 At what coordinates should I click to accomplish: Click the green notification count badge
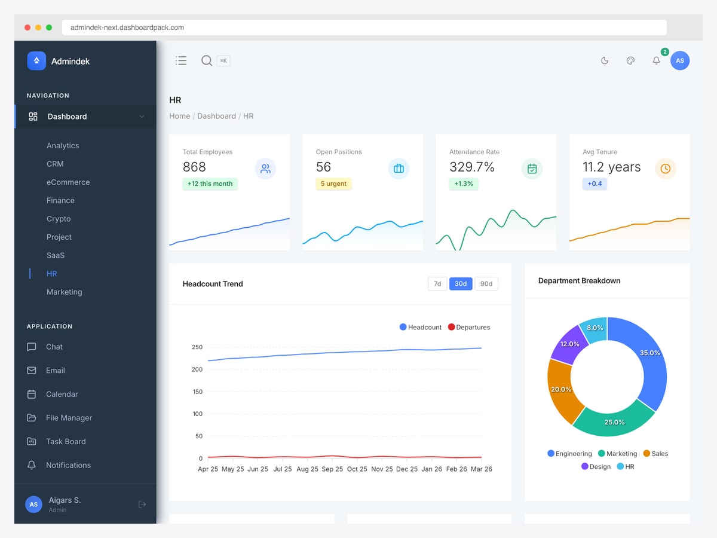pos(665,52)
